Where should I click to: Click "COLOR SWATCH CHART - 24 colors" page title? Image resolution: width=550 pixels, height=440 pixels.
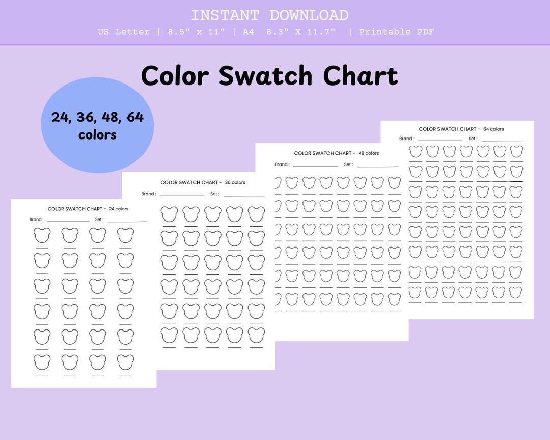pos(88,209)
